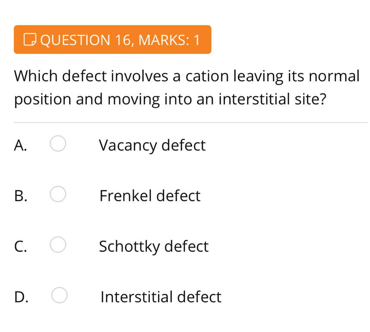Image resolution: width=370 pixels, height=332 pixels.
Task: Click the right end of the orange banner
Action: 206,40
